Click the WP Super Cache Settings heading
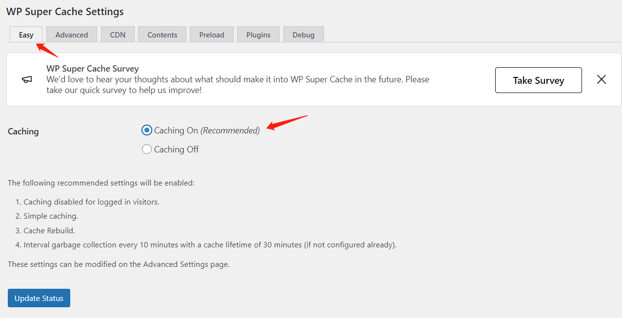 [x=65, y=11]
